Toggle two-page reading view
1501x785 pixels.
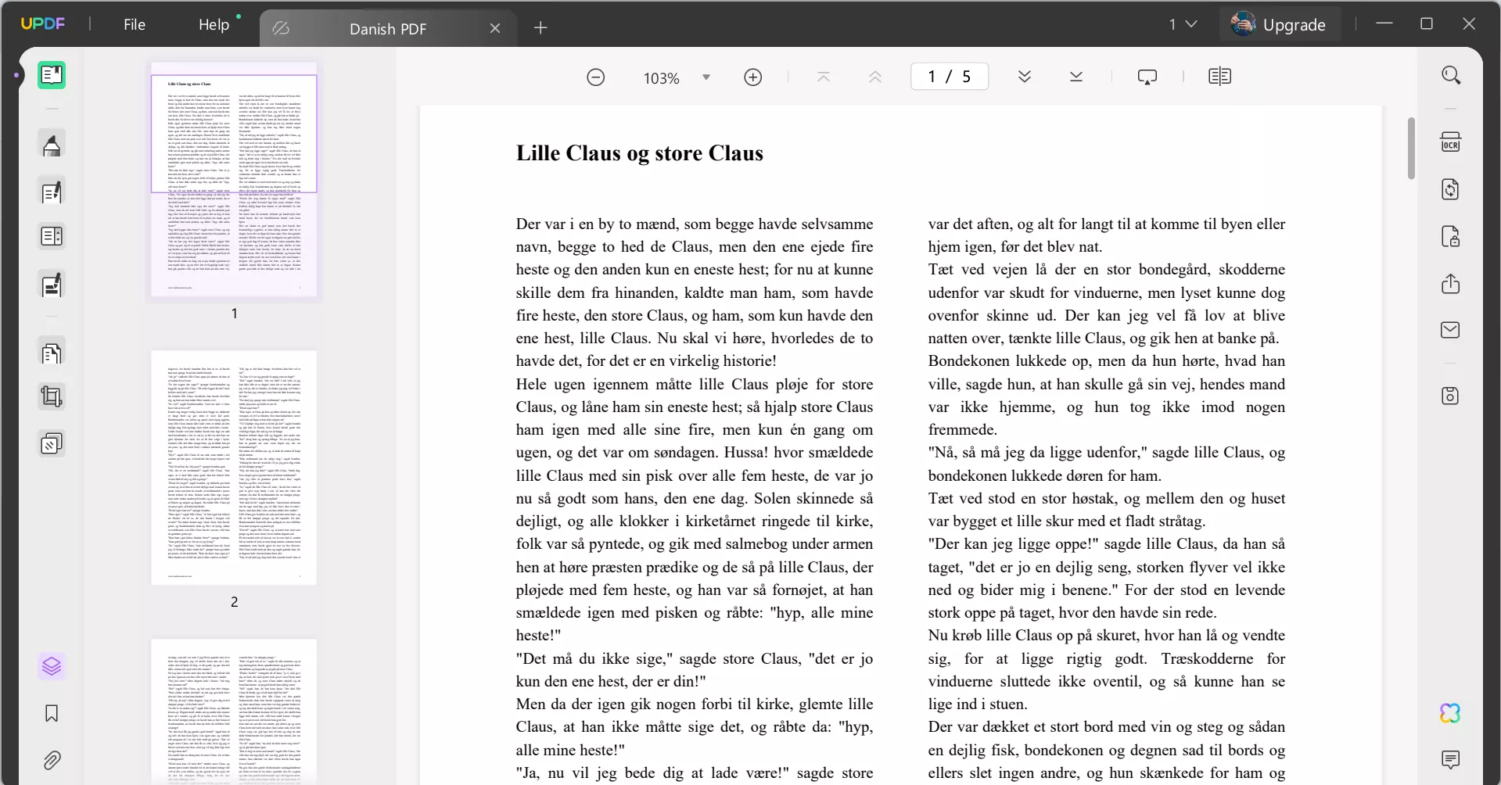[x=1219, y=76]
